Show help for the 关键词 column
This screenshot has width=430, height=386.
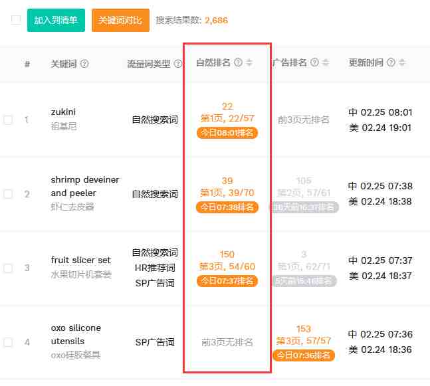tap(84, 64)
